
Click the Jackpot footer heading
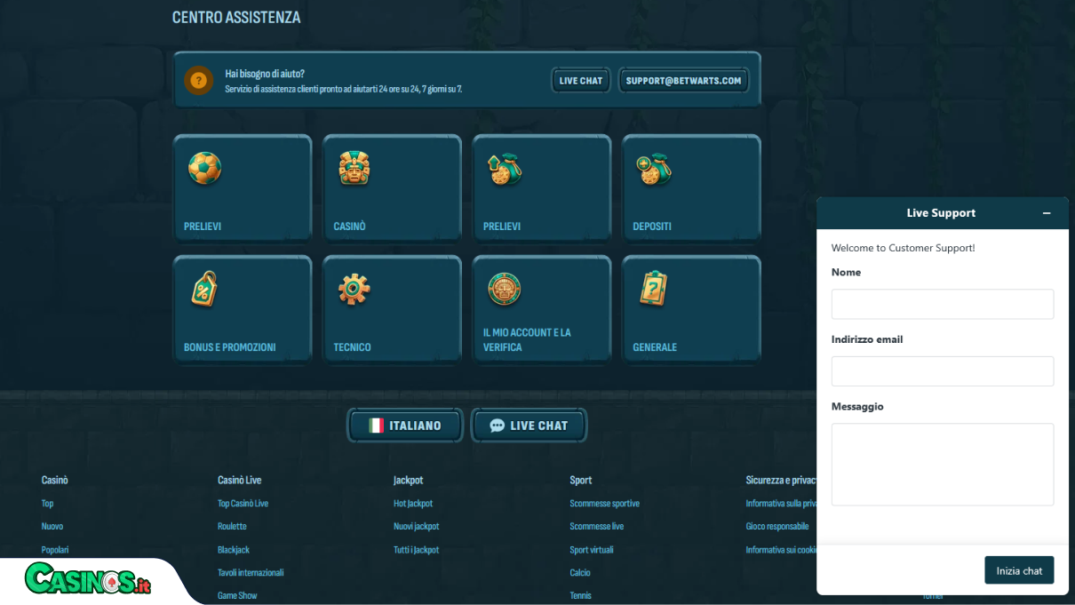409,480
